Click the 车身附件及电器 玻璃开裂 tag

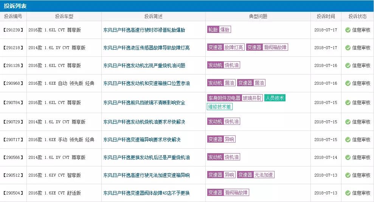pos(235,98)
